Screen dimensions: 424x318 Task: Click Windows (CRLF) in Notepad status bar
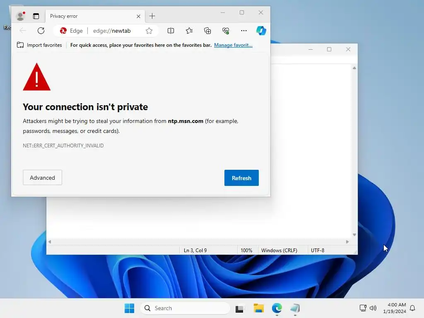(x=279, y=251)
